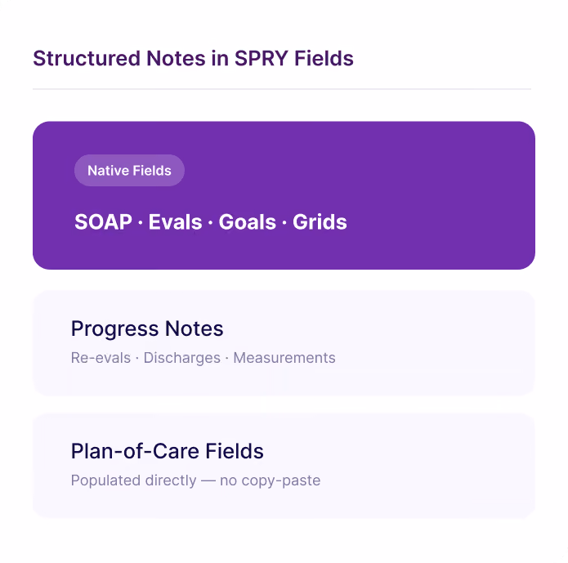Click the 'no copy-paste' text
The image size is (568, 563).
(271, 480)
